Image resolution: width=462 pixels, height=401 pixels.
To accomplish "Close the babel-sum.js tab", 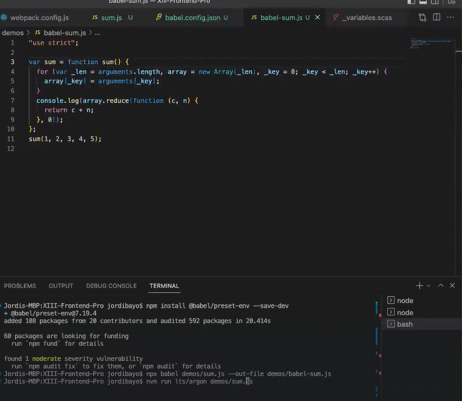I will [x=318, y=18].
